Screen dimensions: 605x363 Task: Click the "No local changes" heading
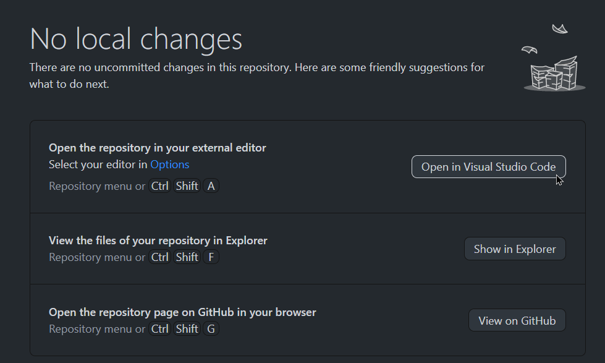point(136,38)
